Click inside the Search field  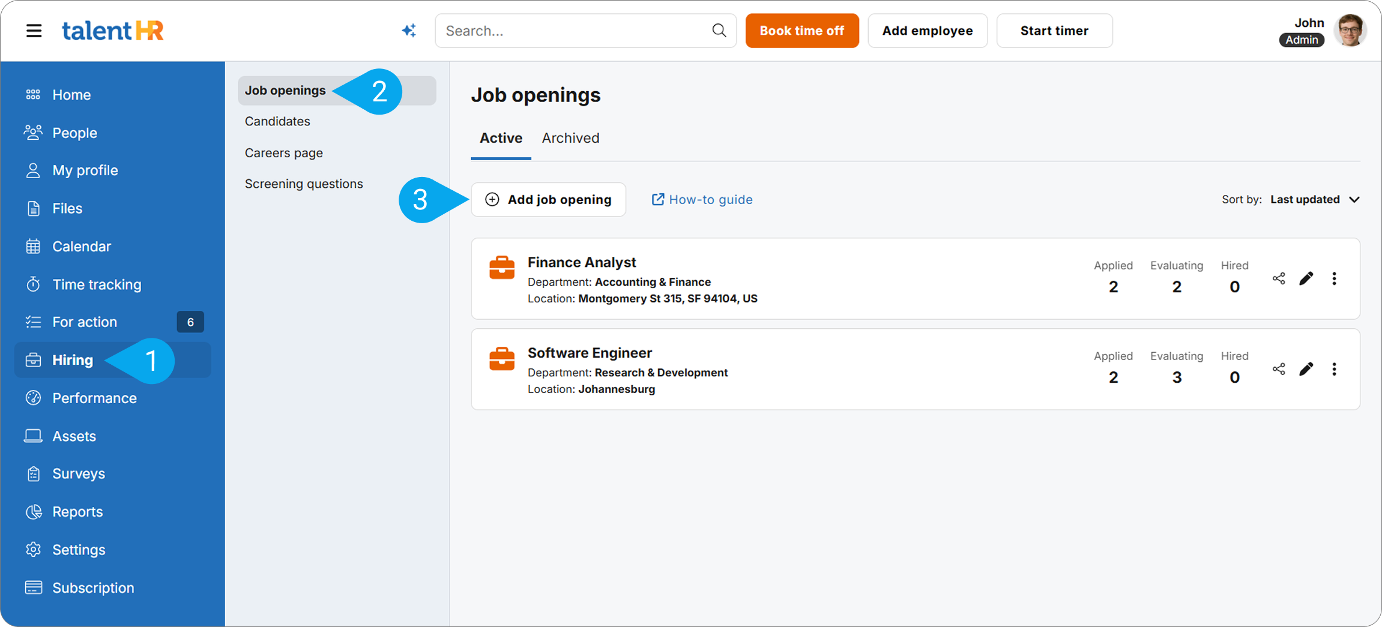coord(570,30)
